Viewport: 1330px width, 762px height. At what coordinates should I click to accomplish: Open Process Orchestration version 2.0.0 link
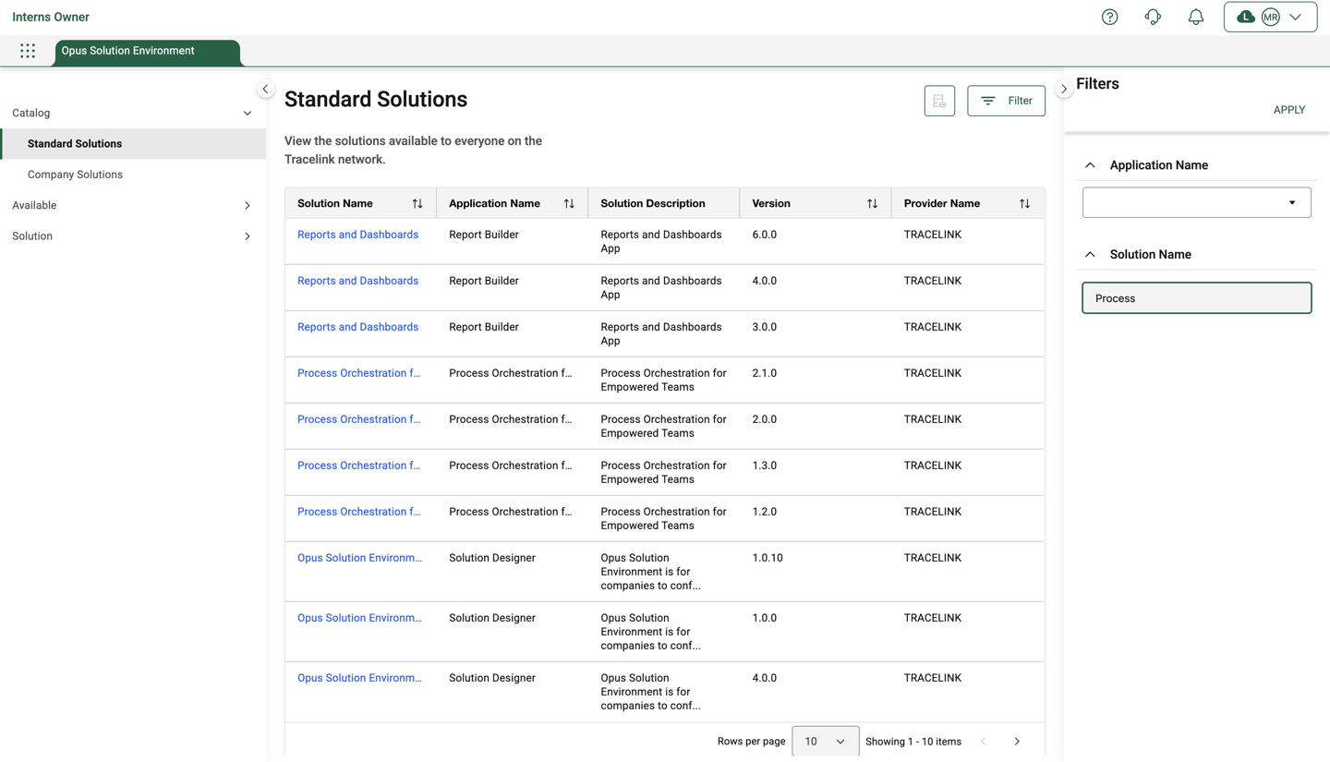358,419
